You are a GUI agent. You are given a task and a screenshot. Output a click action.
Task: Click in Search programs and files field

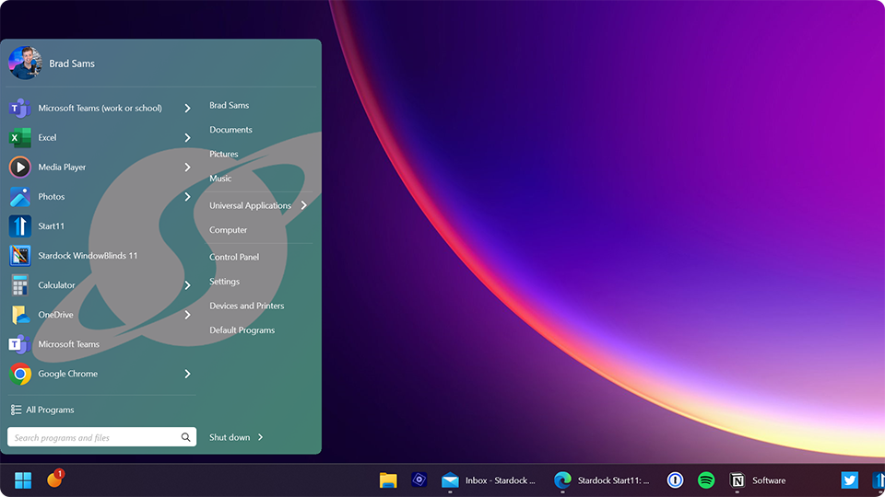point(102,437)
